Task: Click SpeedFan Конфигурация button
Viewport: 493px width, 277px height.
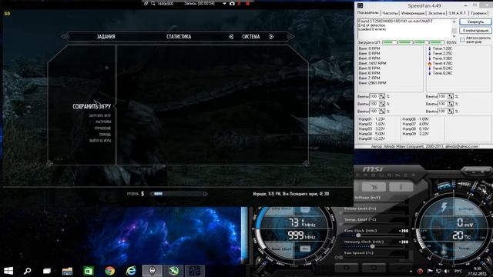Action: (475, 31)
